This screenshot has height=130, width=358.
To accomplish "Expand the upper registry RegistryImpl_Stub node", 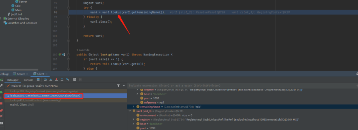I will 137,90.
